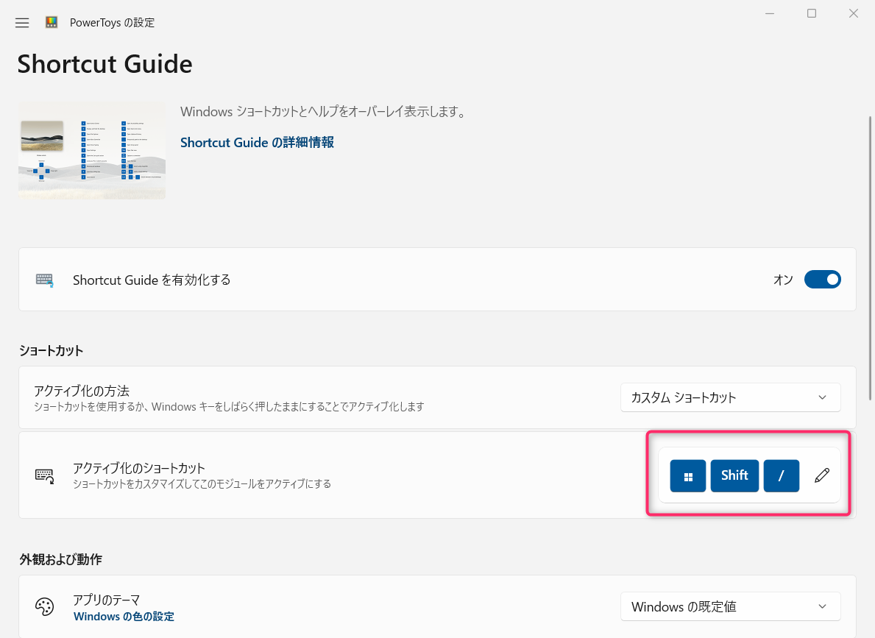Click the window minimize button

click(x=770, y=13)
